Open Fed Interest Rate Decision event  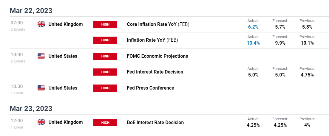click(x=155, y=72)
